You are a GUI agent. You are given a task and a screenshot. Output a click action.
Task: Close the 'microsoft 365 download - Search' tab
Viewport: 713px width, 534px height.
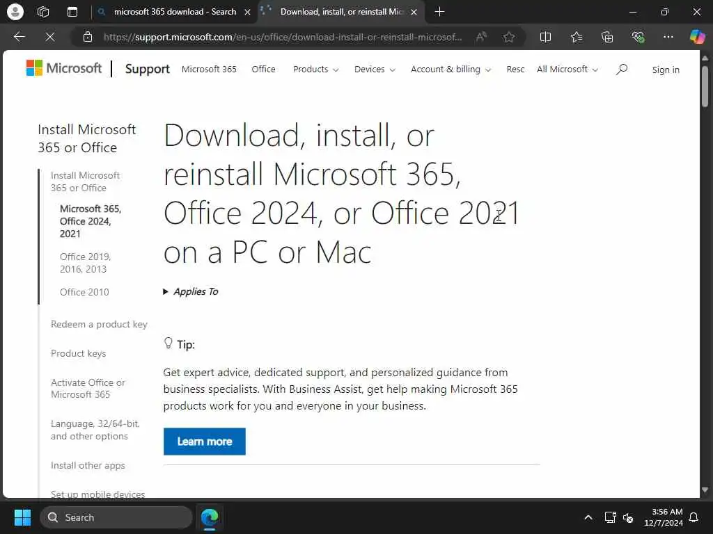pos(247,13)
